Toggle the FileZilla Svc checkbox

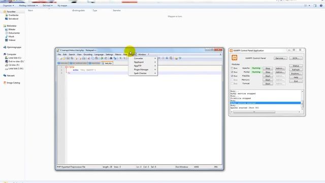pyautogui.click(x=233, y=76)
